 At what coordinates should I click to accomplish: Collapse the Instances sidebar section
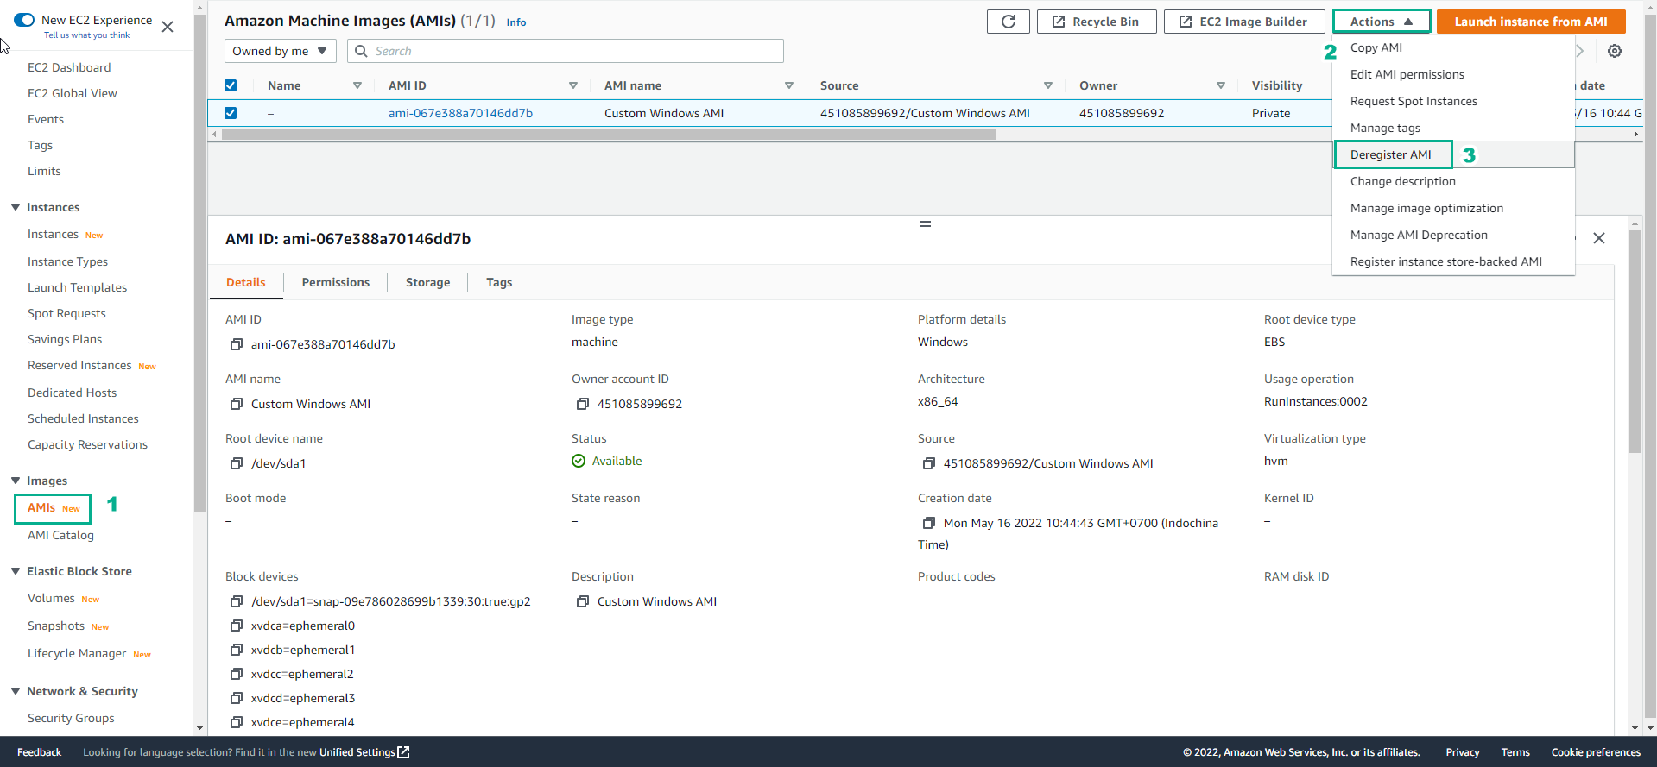[x=16, y=207]
